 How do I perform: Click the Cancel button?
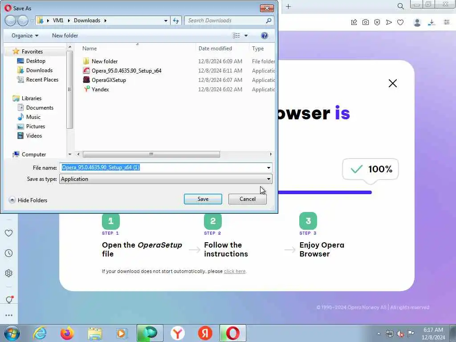(x=248, y=199)
